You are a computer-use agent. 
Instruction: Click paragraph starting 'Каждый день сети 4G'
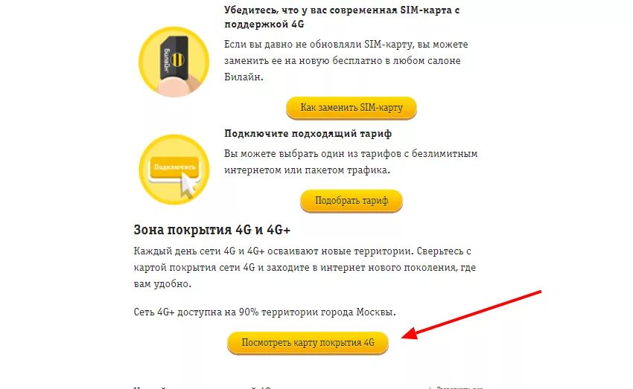(x=305, y=267)
